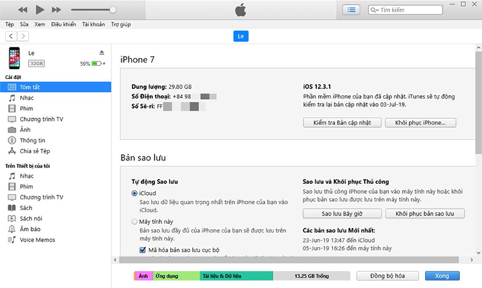Viewport: 482px width, 288px height.
Task: Click Kiểm tra Bản cập nhật button
Action: 342,122
